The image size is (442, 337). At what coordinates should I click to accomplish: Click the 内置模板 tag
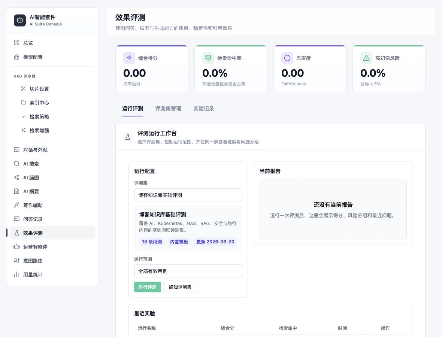pyautogui.click(x=179, y=242)
